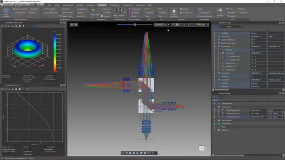Click the horizontal scrollbar under Optical Design tree
The width and height of the screenshot is (285, 160).
tap(222, 90)
